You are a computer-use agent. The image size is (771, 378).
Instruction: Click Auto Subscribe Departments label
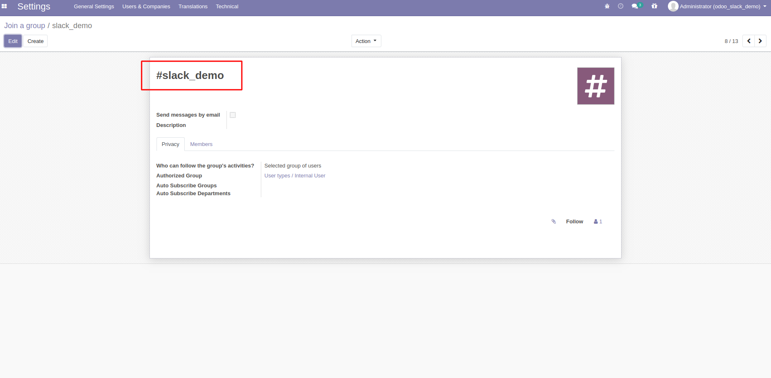tap(193, 194)
